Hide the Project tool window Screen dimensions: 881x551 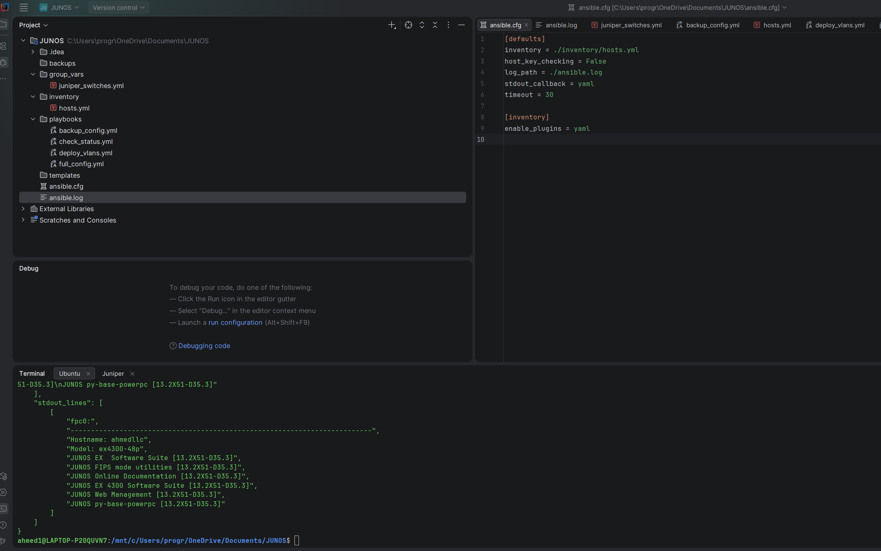pyautogui.click(x=461, y=25)
